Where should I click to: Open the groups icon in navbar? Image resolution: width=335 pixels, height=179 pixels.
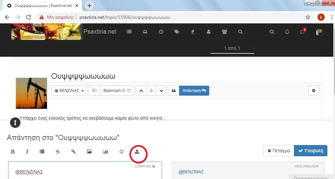[x=225, y=32]
